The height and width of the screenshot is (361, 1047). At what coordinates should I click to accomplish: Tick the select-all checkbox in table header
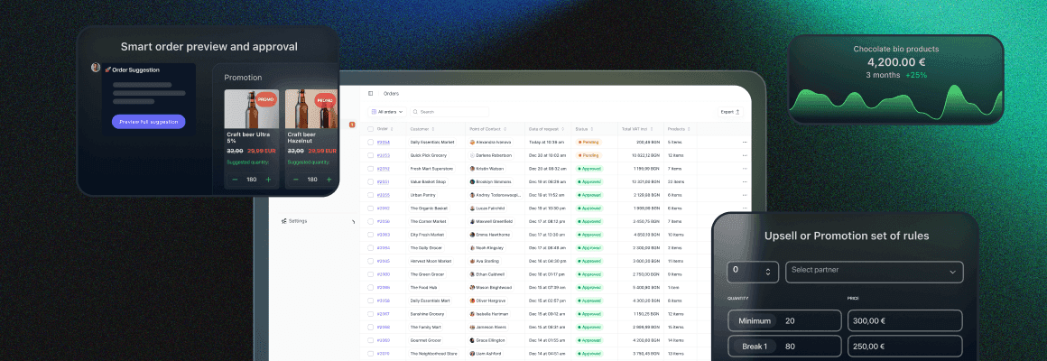pos(371,129)
